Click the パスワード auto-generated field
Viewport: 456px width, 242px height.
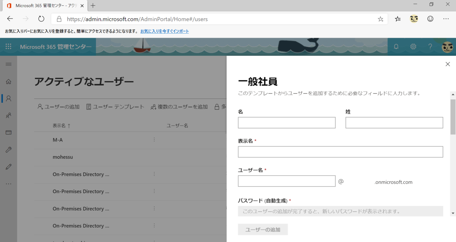(340, 211)
